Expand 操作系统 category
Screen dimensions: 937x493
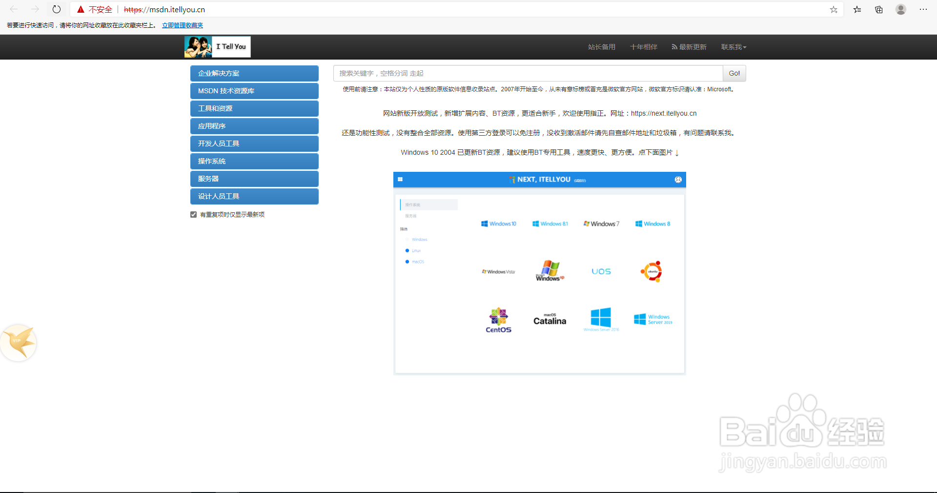[254, 161]
